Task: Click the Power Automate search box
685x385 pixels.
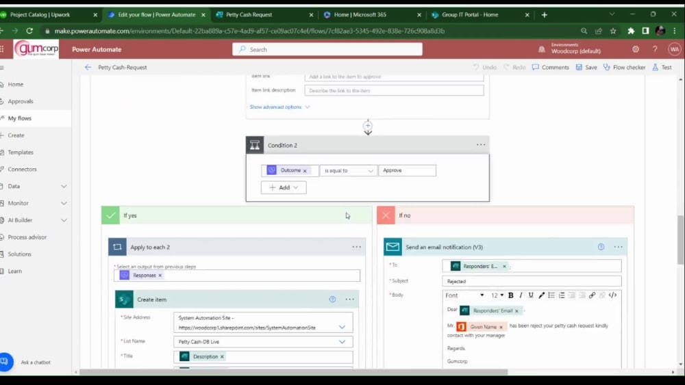Action: click(327, 49)
